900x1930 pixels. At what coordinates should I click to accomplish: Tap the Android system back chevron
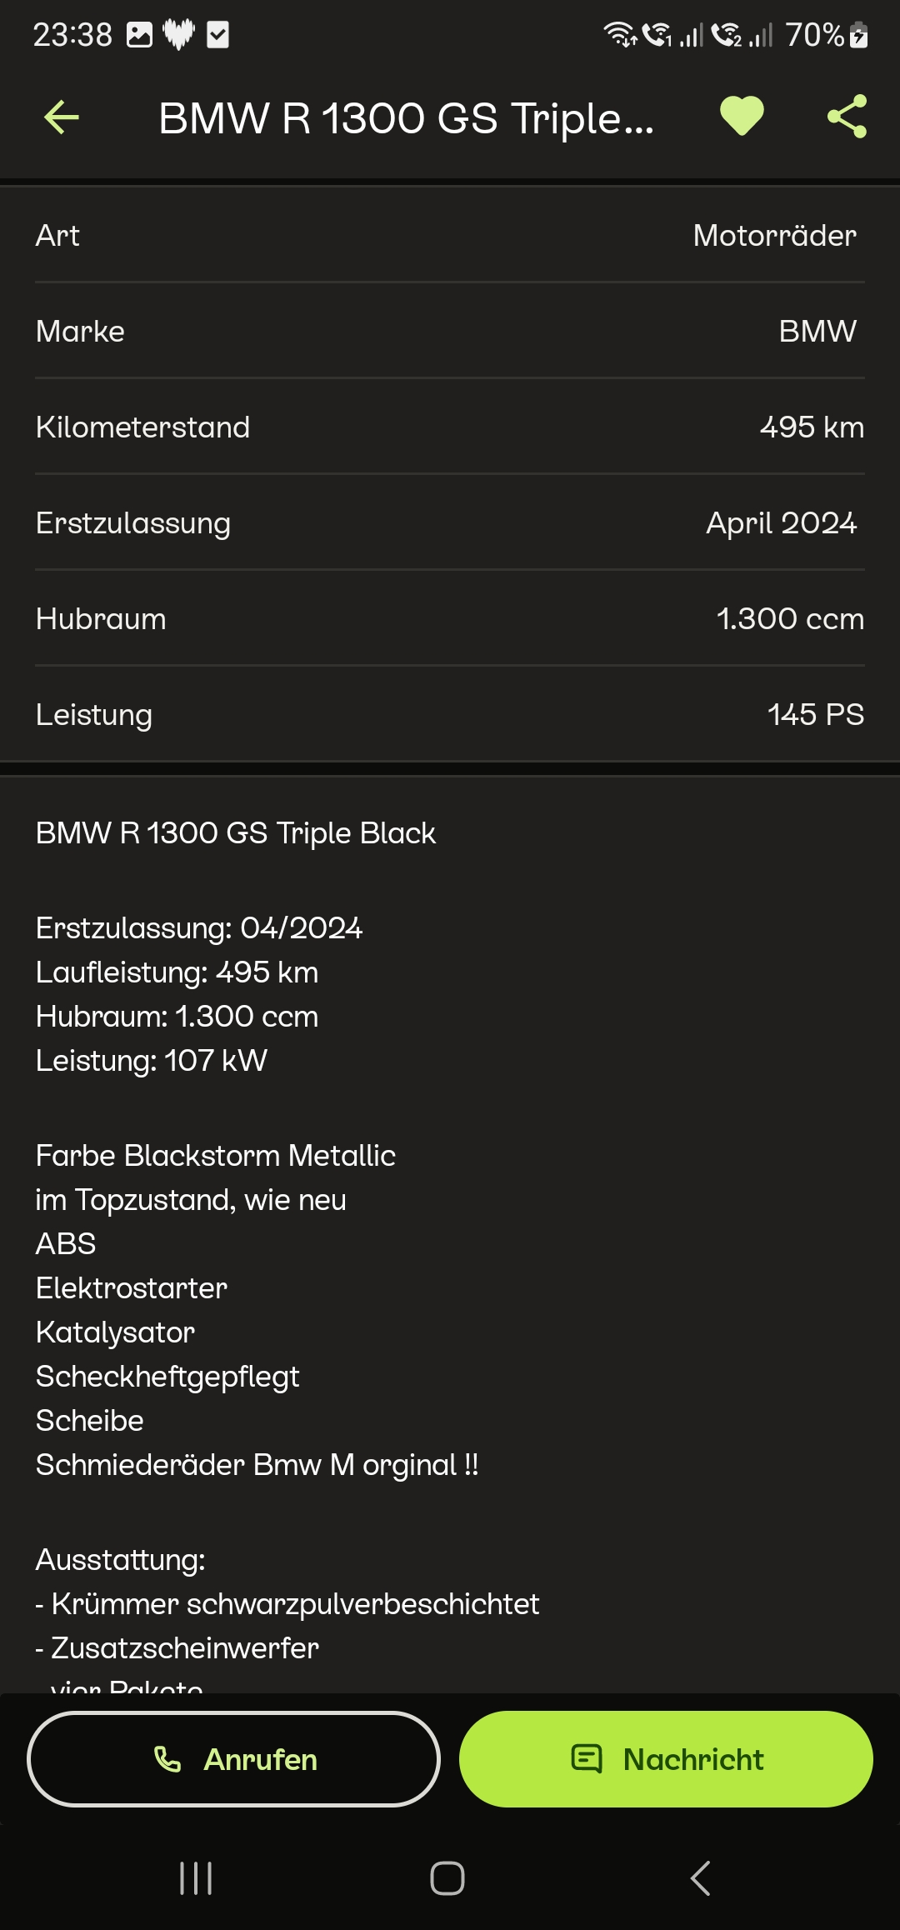coord(701,1878)
